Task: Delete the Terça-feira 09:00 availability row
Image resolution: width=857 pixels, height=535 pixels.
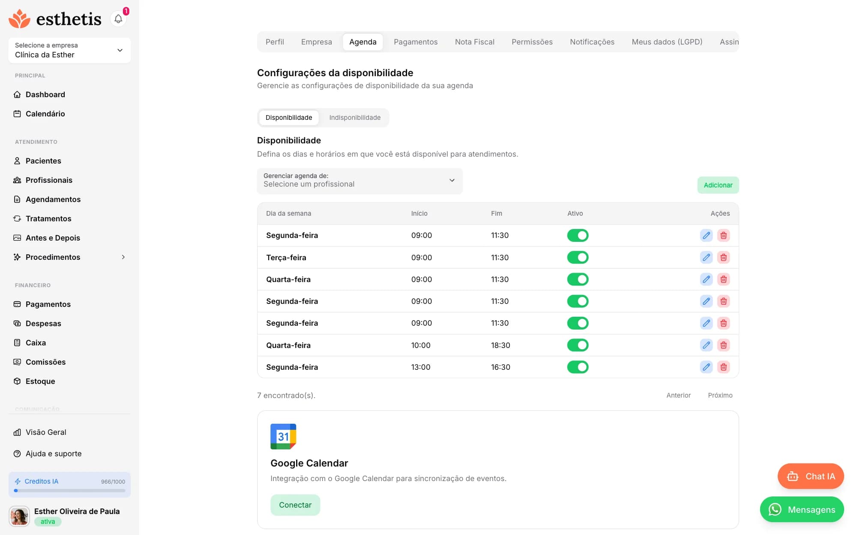Action: (x=723, y=257)
